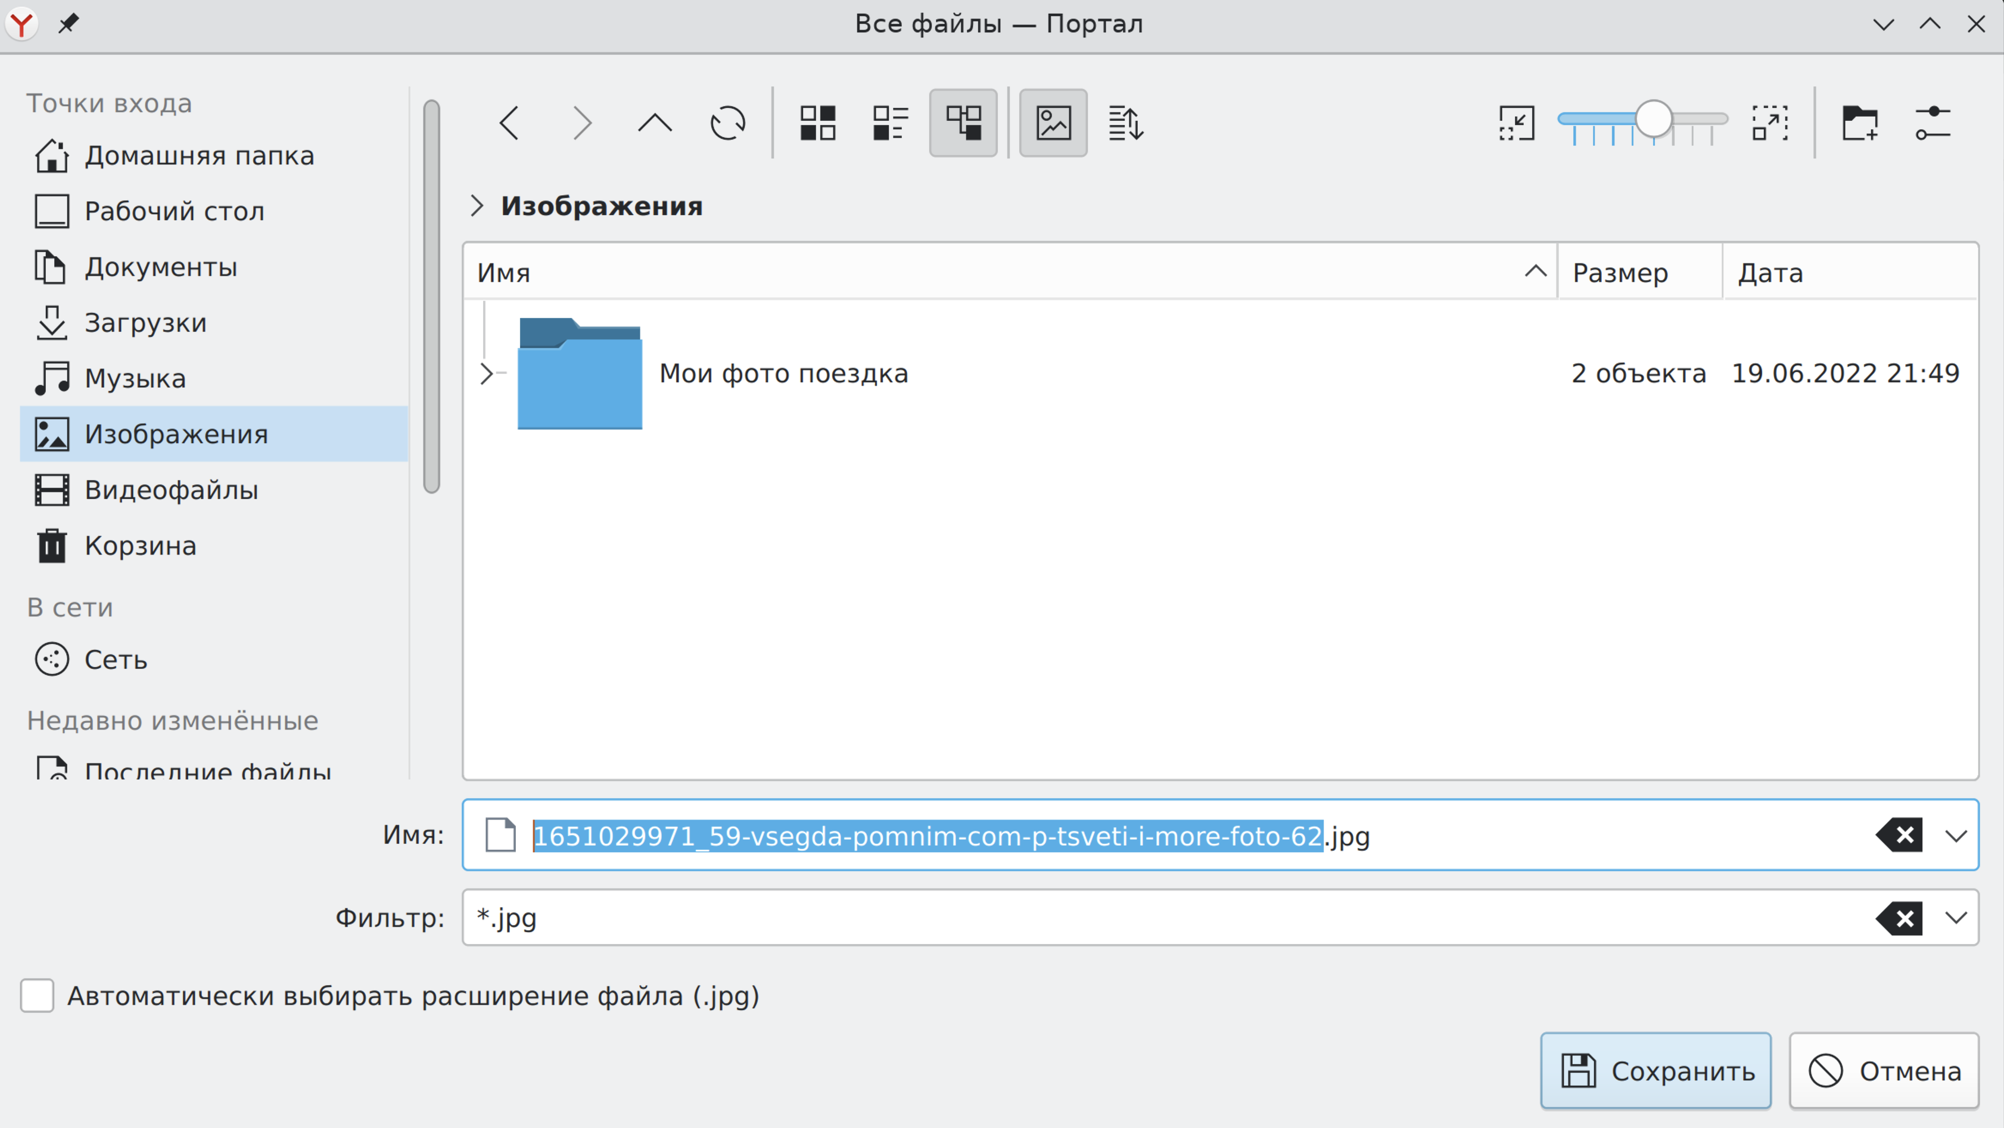This screenshot has width=2004, height=1128.
Task: Expand the breadcrumb chevron before Изображения
Action: [x=477, y=206]
